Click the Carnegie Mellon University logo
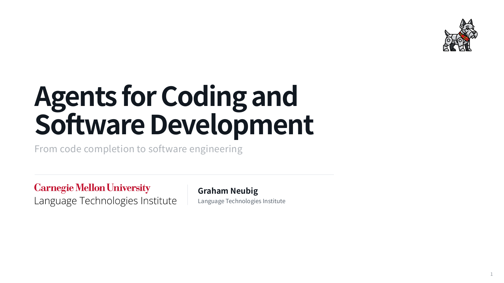This screenshot has height=283, width=504. pos(92,188)
